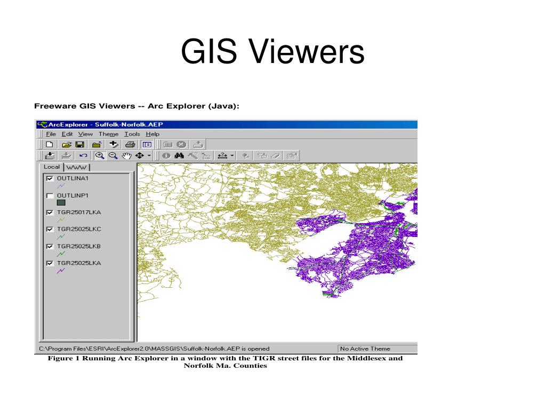Select the OUTLINA1 layer name
This screenshot has height=410, width=546.
[73, 178]
